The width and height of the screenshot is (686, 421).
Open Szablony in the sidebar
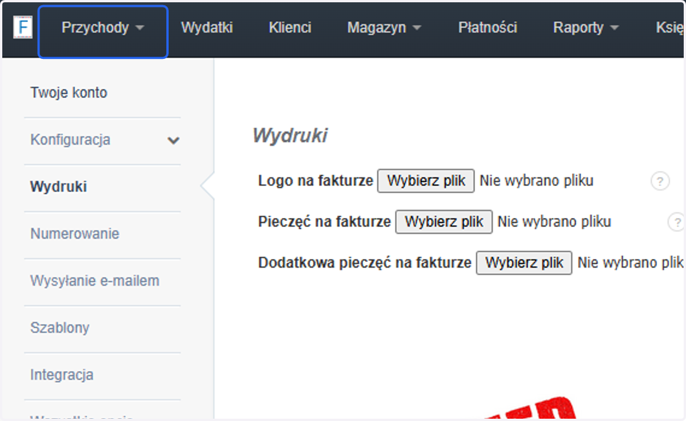click(60, 328)
